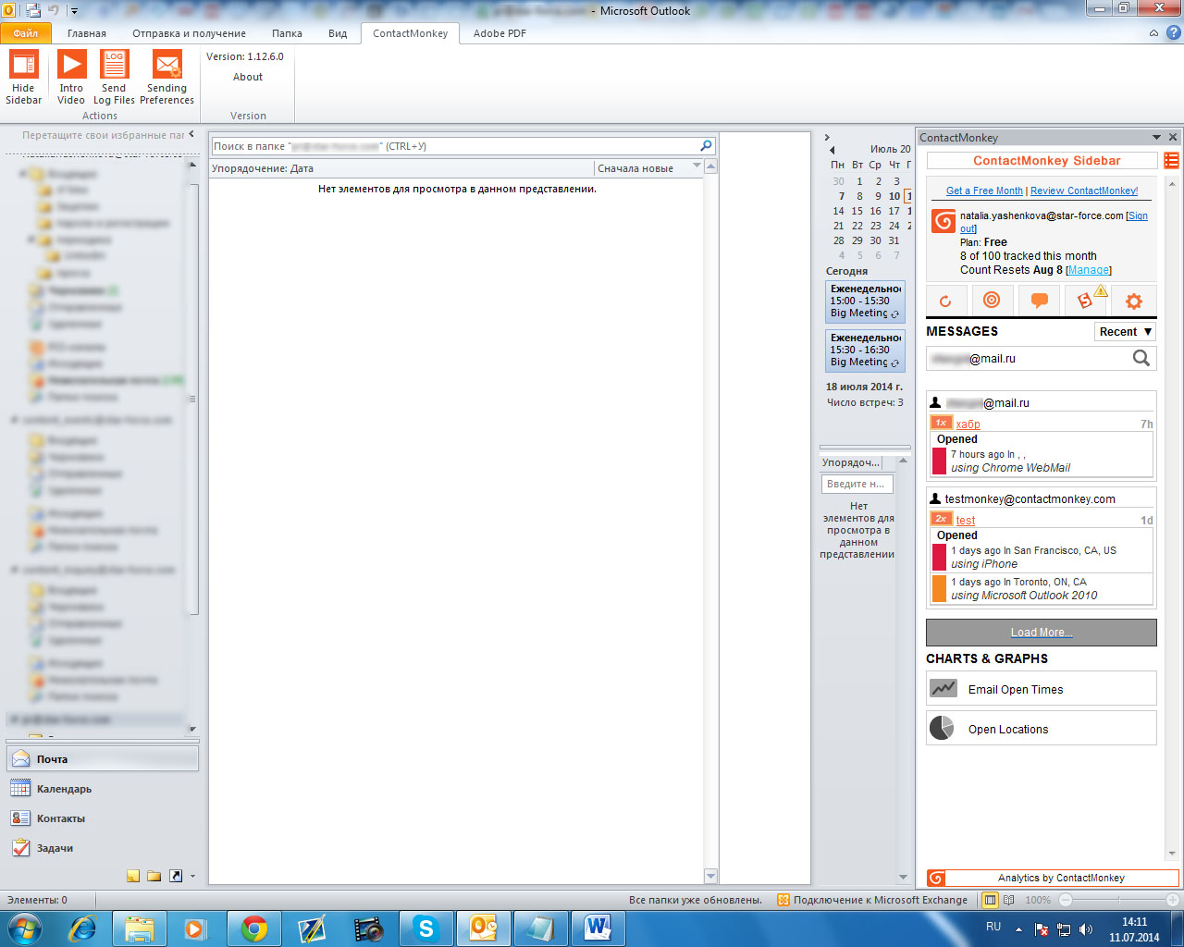The width and height of the screenshot is (1184, 947).
Task: Click the Open Locations pie chart icon
Action: [x=942, y=728]
